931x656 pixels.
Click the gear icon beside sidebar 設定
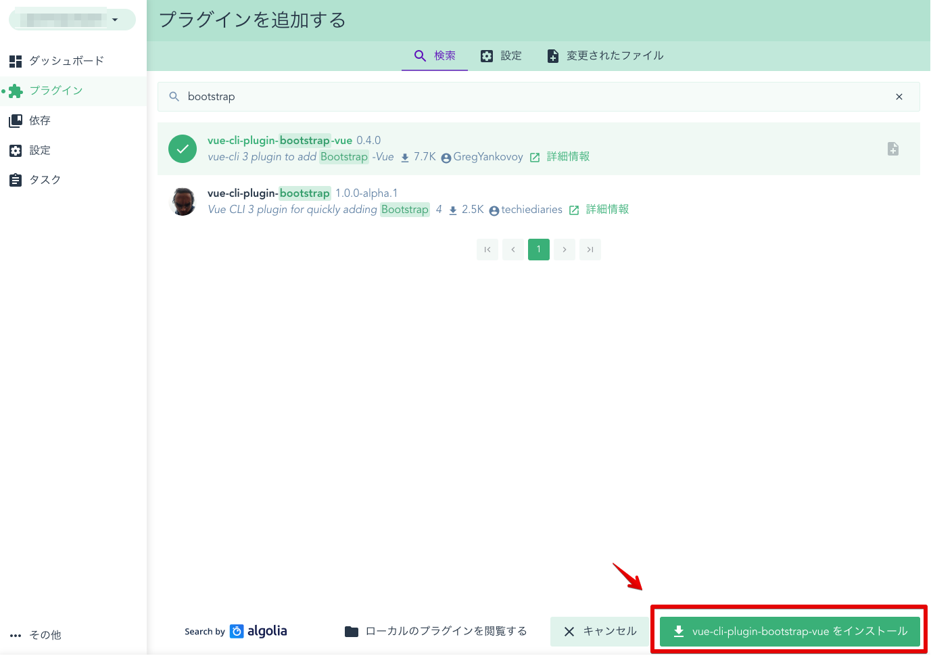tap(16, 150)
